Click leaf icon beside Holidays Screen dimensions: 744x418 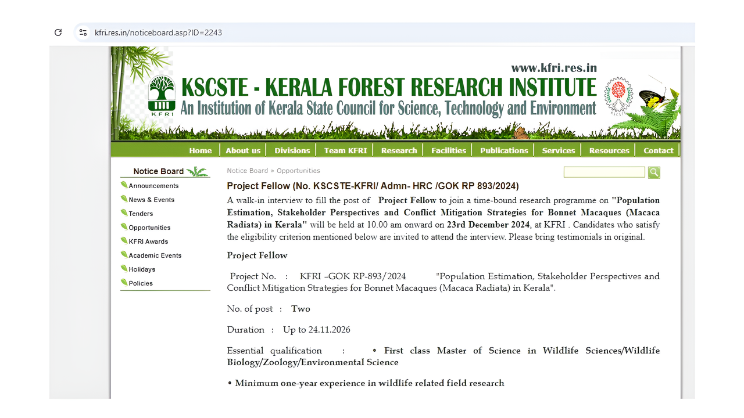pyautogui.click(x=124, y=269)
